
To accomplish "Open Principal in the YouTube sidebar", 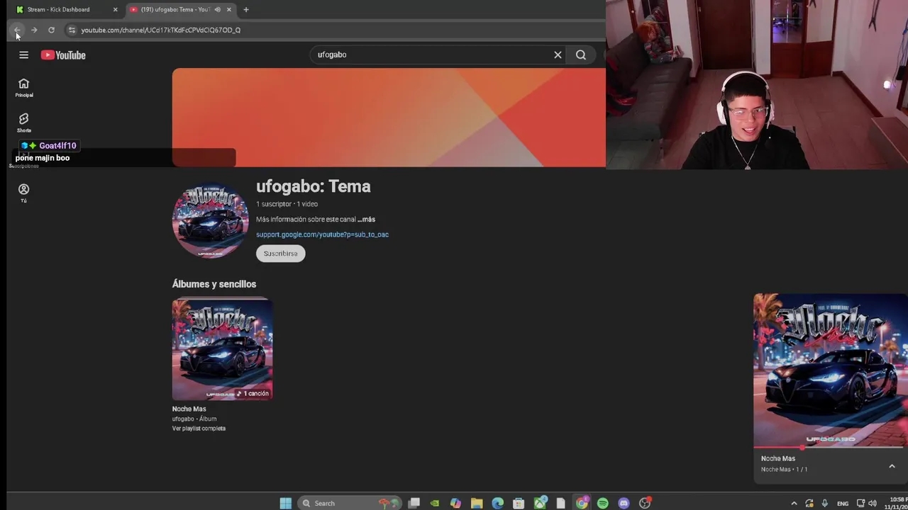I will coord(23,87).
